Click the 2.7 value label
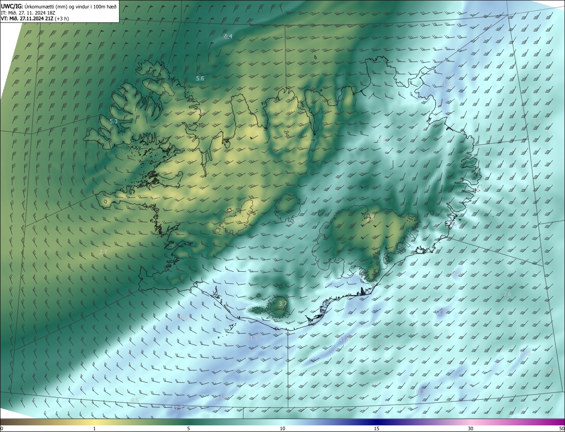The height and width of the screenshot is (432, 565). click(103, 252)
